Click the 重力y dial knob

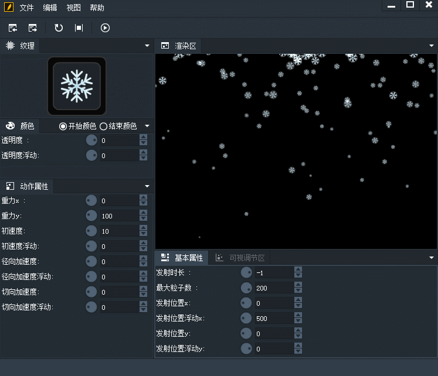click(x=91, y=216)
